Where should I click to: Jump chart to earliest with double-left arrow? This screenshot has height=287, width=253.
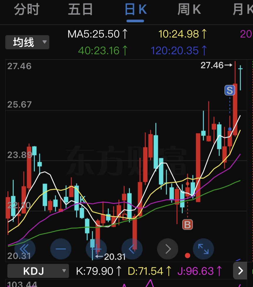(25, 249)
